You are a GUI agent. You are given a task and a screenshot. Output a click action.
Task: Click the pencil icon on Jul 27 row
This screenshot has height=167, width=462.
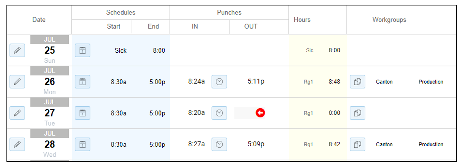(x=17, y=113)
